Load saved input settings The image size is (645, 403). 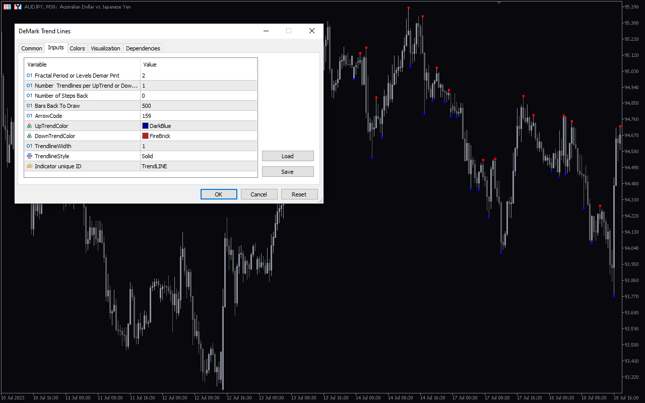(x=288, y=156)
